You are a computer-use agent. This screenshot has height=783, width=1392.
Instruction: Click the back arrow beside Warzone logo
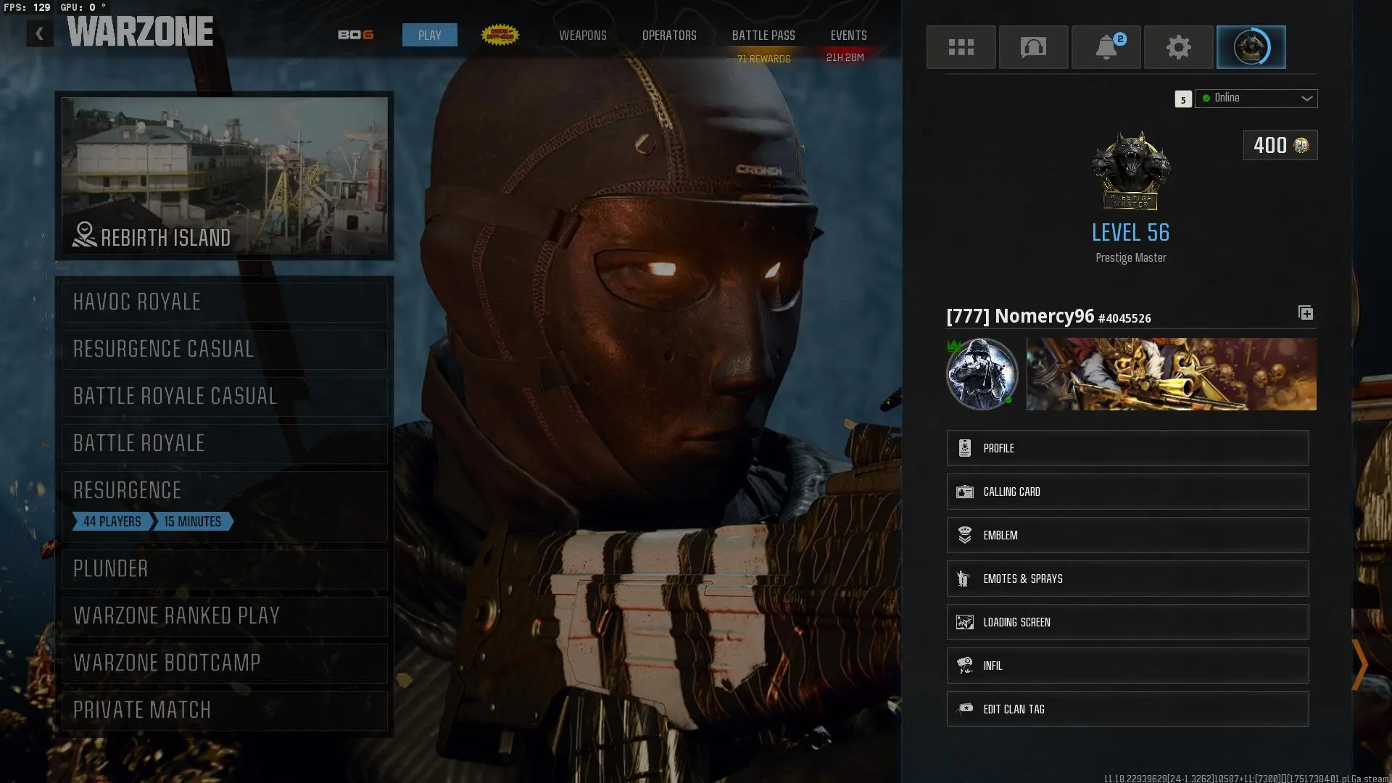click(x=40, y=33)
